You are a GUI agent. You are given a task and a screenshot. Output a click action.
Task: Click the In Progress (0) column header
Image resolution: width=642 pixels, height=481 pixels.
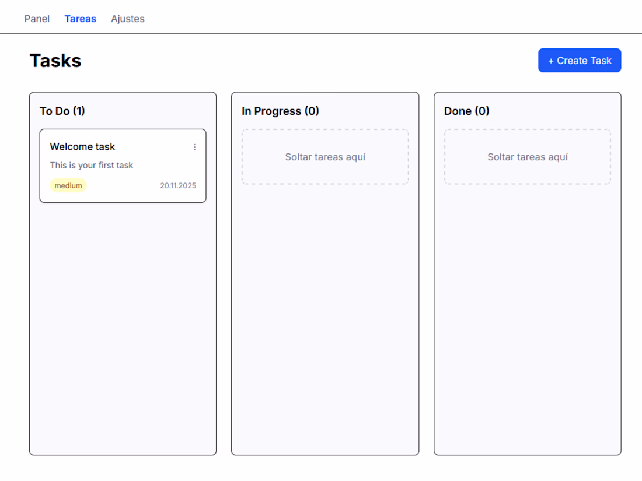tap(280, 111)
